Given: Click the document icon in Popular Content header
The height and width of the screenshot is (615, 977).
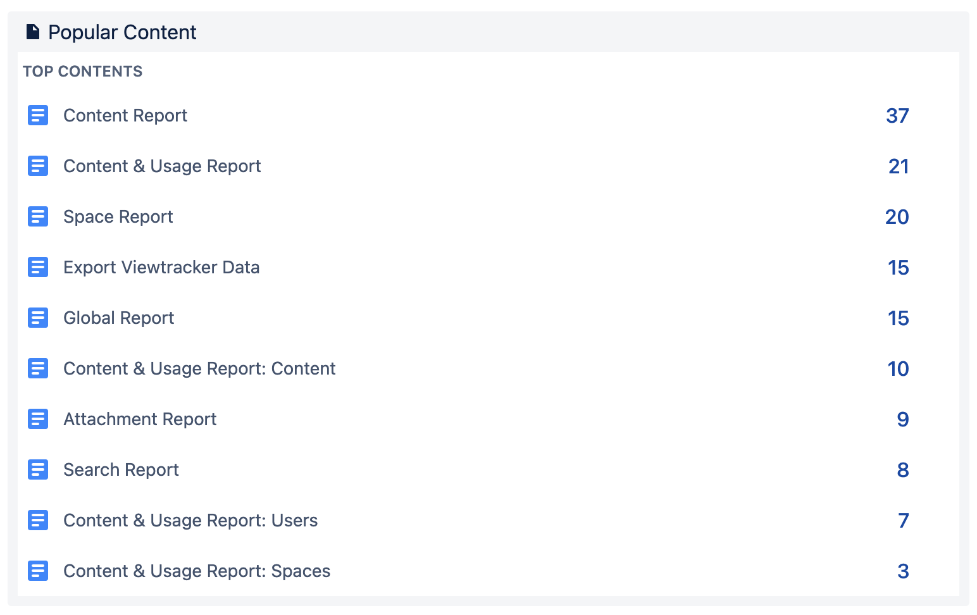Looking at the screenshot, I should pyautogui.click(x=33, y=32).
